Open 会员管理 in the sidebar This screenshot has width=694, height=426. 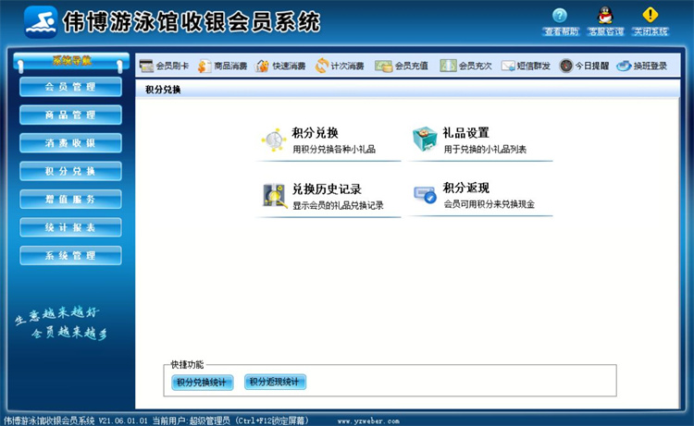(x=70, y=87)
